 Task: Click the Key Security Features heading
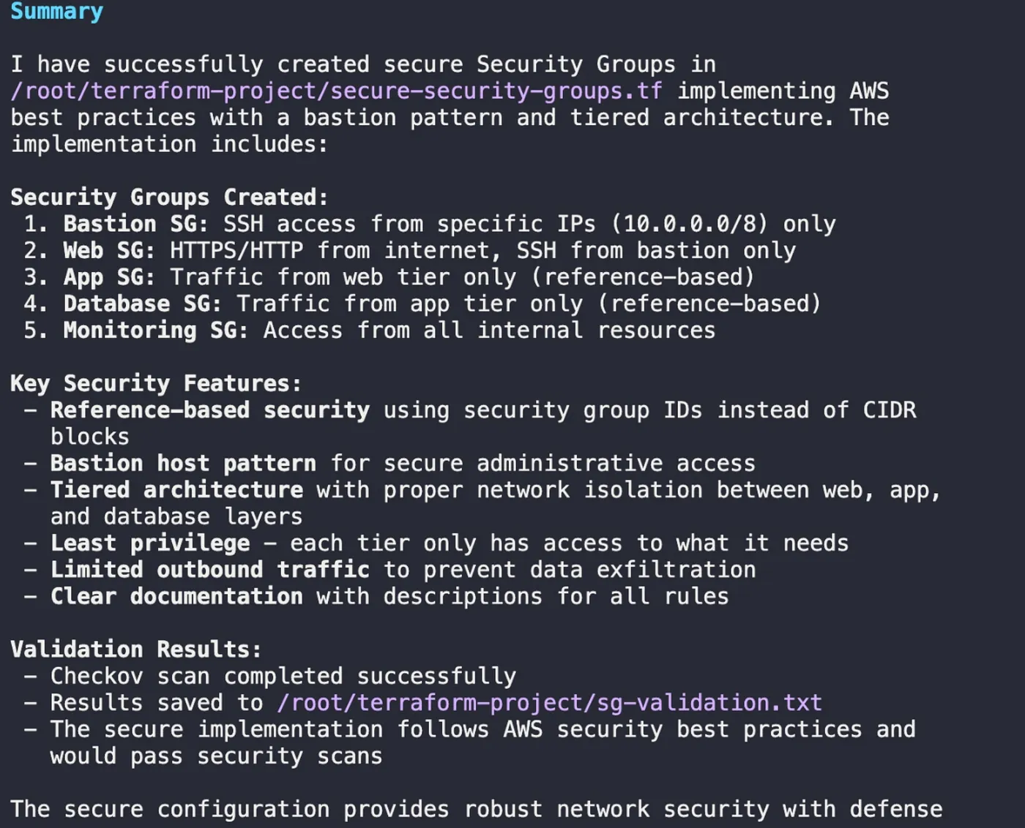click(155, 383)
